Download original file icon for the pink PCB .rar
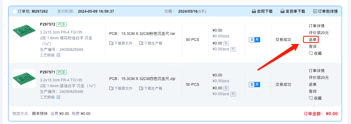This screenshot has height=124, width=351. tap(111, 43)
